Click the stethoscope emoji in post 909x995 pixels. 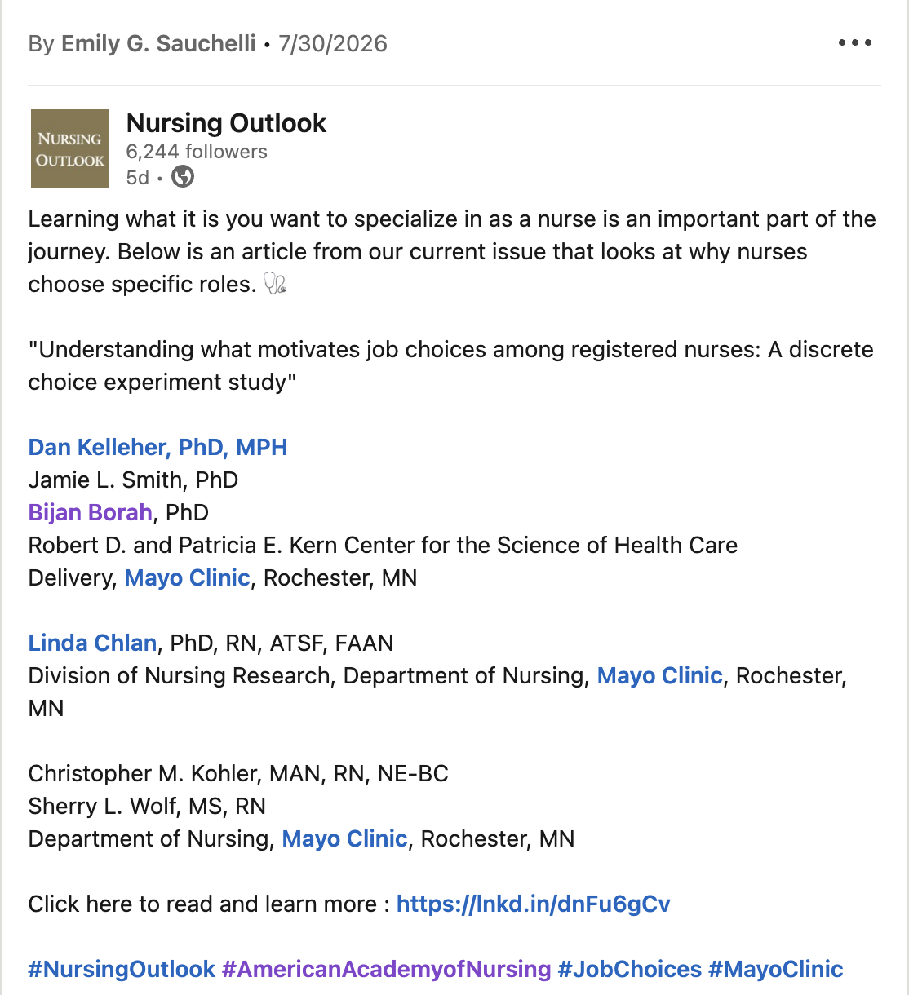pyautogui.click(x=275, y=284)
